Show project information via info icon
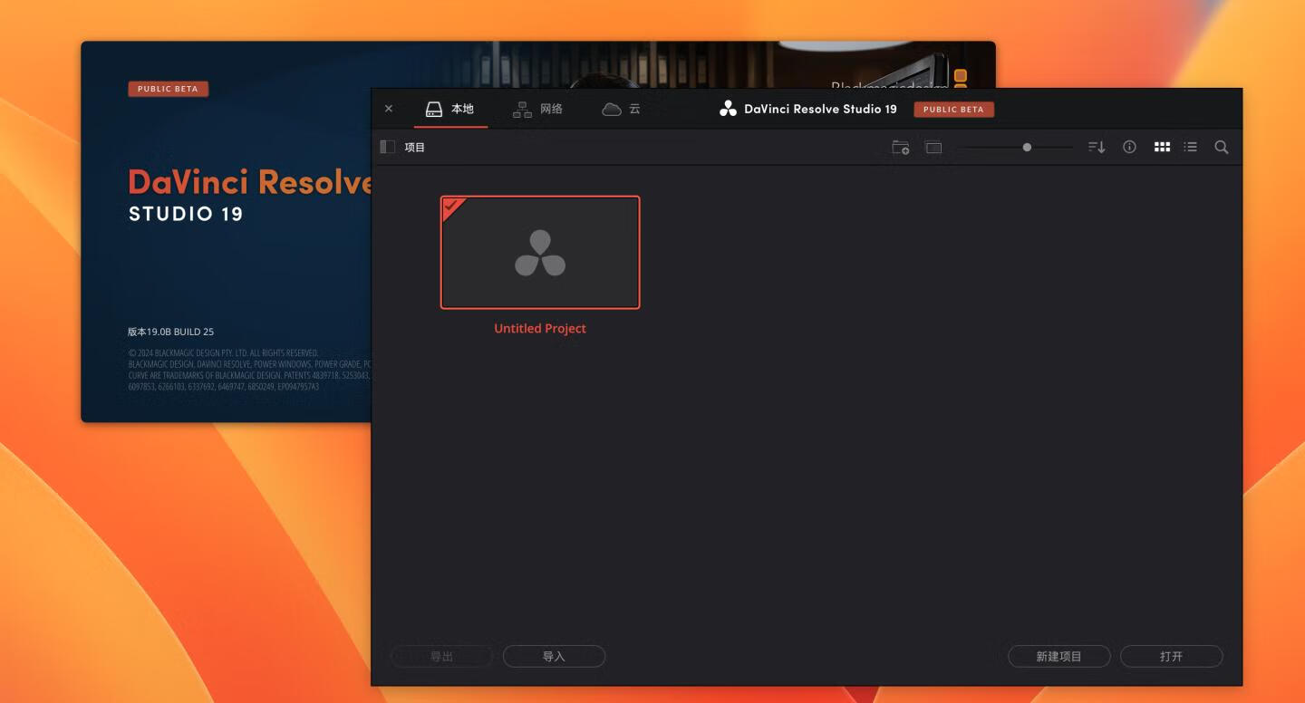This screenshot has height=703, width=1305. click(x=1129, y=147)
